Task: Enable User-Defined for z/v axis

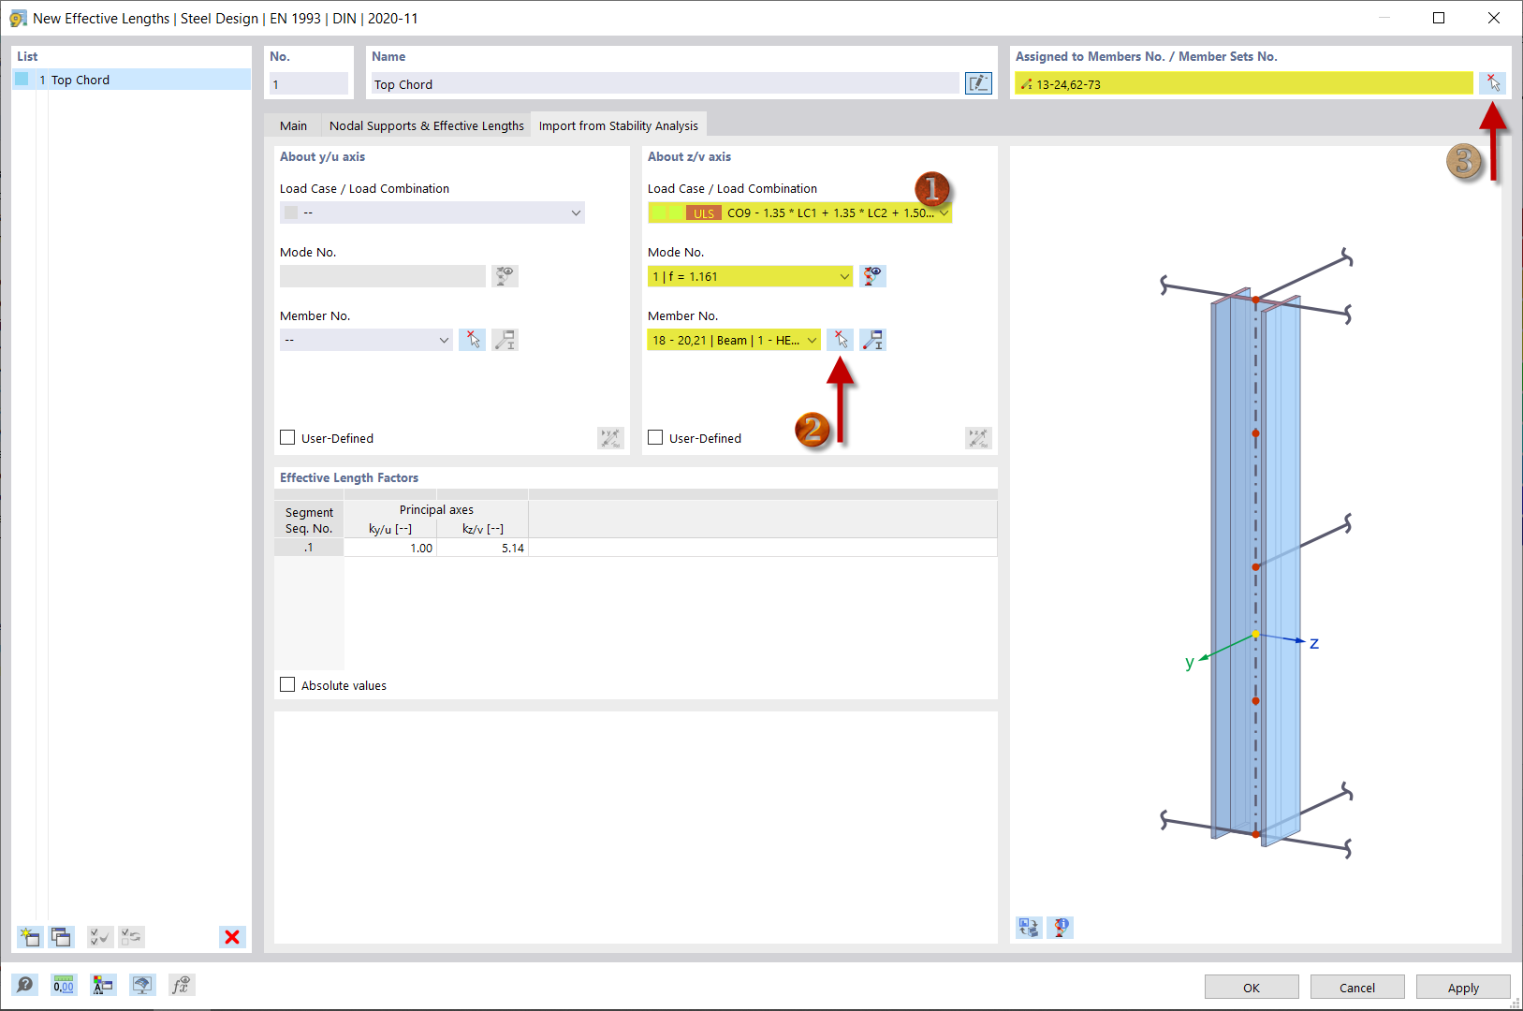Action: (654, 437)
